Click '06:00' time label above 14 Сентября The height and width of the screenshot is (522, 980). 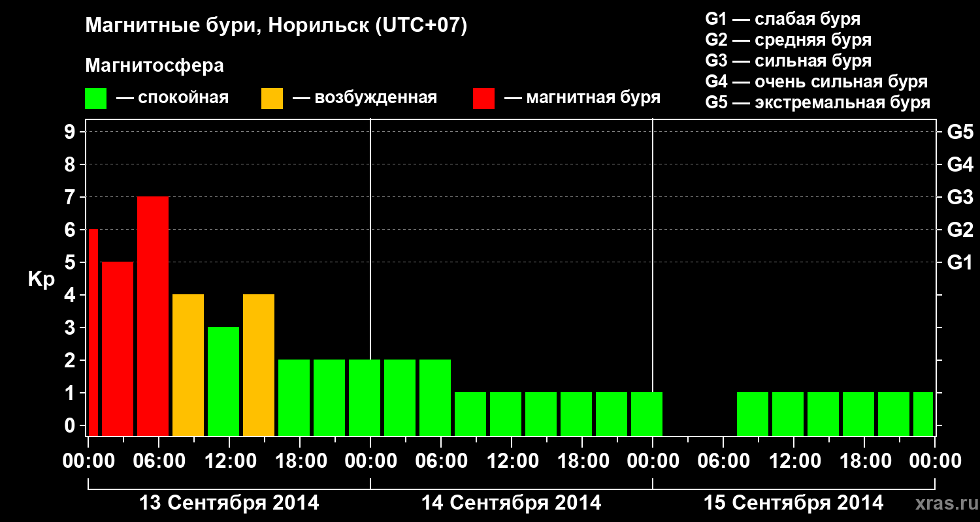[441, 461]
